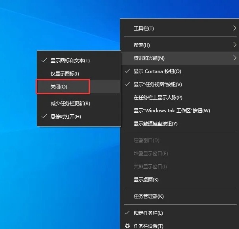Open the 搜索(H) submenu entry
Screen dimensions: 239x229
pos(180,45)
